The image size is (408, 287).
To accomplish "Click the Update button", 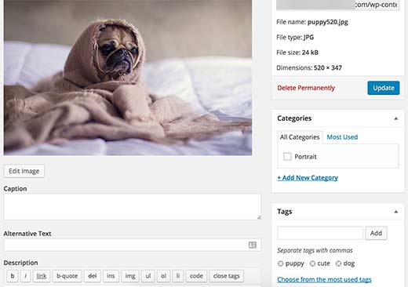I will coord(384,88).
